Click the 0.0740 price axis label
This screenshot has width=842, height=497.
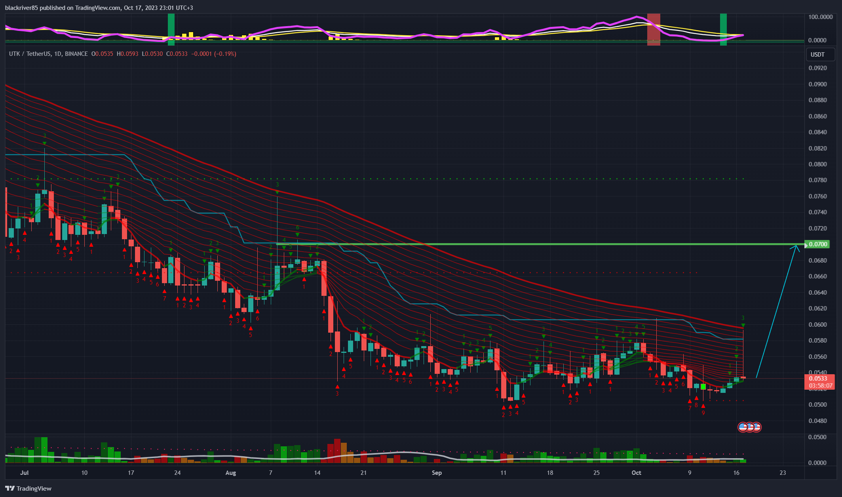[818, 212]
